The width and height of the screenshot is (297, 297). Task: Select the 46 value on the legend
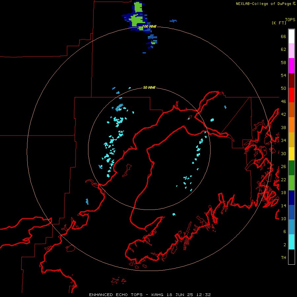tap(283, 102)
